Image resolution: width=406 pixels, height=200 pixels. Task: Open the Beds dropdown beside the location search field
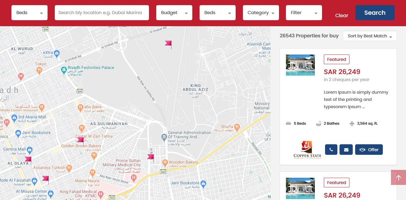tap(29, 13)
